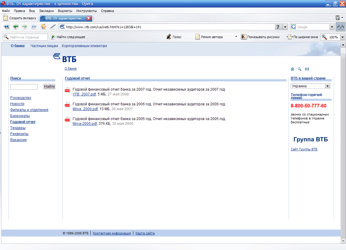Open Google search field dropdown arrow
This screenshot has width=346, height=250.
(x=332, y=27)
